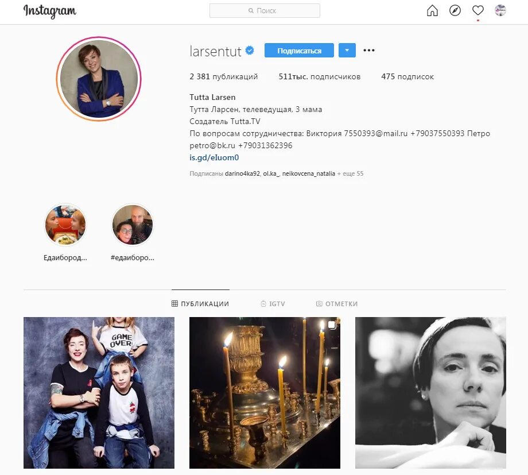The height and width of the screenshot is (475, 528).
Task: Click the multi-photo icon on candles post
Action: [x=332, y=325]
